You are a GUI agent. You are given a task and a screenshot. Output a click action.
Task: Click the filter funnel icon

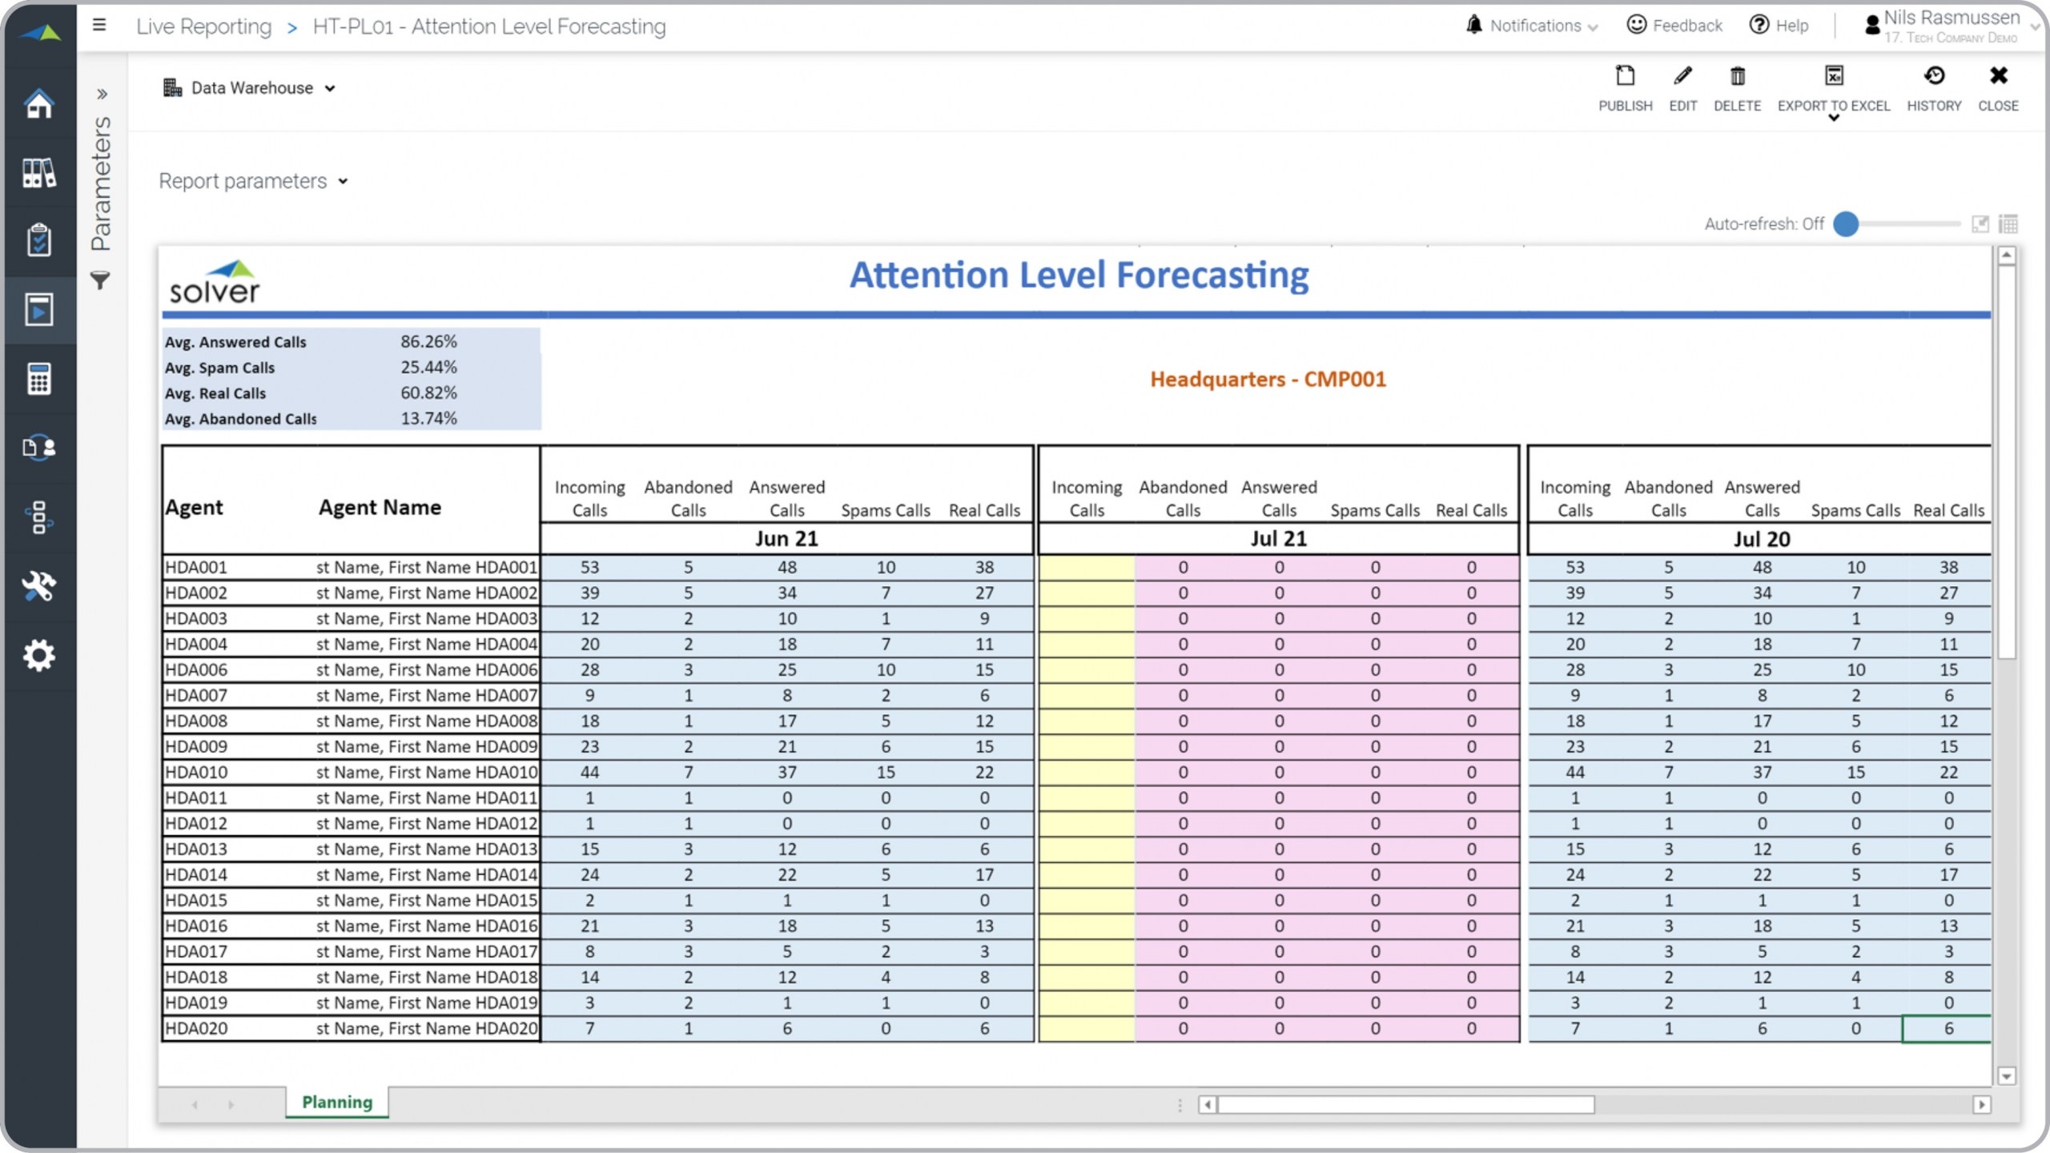100,280
